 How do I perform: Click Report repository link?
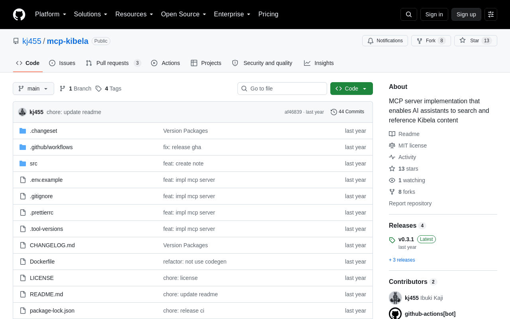coord(410,203)
